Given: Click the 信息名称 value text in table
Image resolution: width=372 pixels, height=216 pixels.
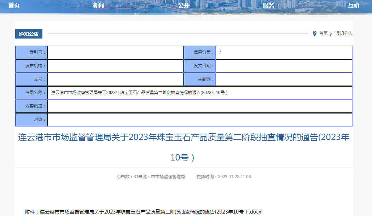Looking at the screenshot, I should point(139,93).
